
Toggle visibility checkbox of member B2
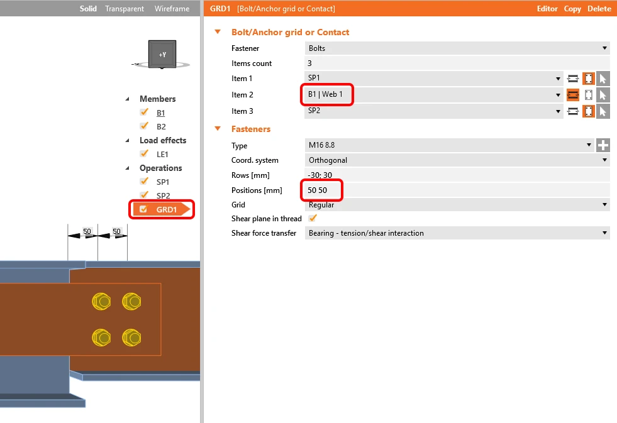145,126
